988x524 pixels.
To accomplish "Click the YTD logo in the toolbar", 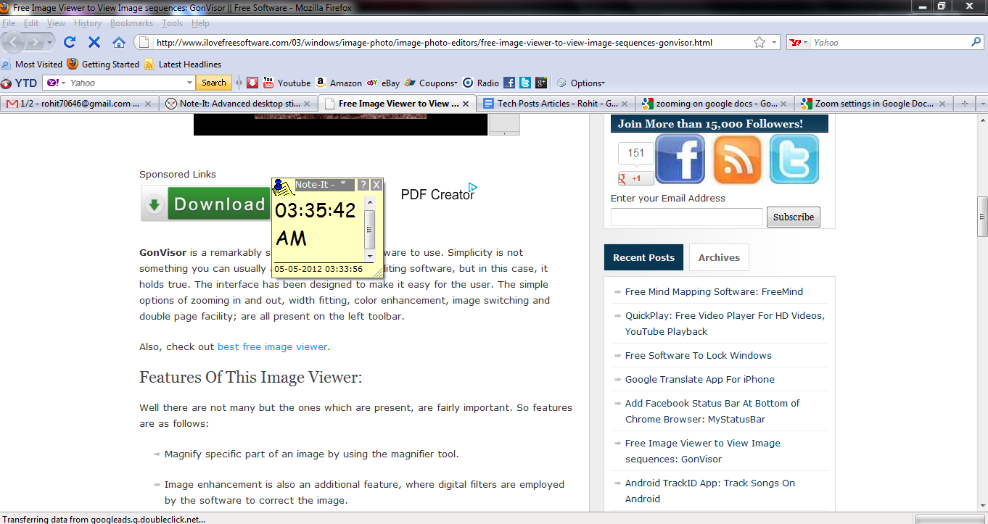I will pos(19,83).
